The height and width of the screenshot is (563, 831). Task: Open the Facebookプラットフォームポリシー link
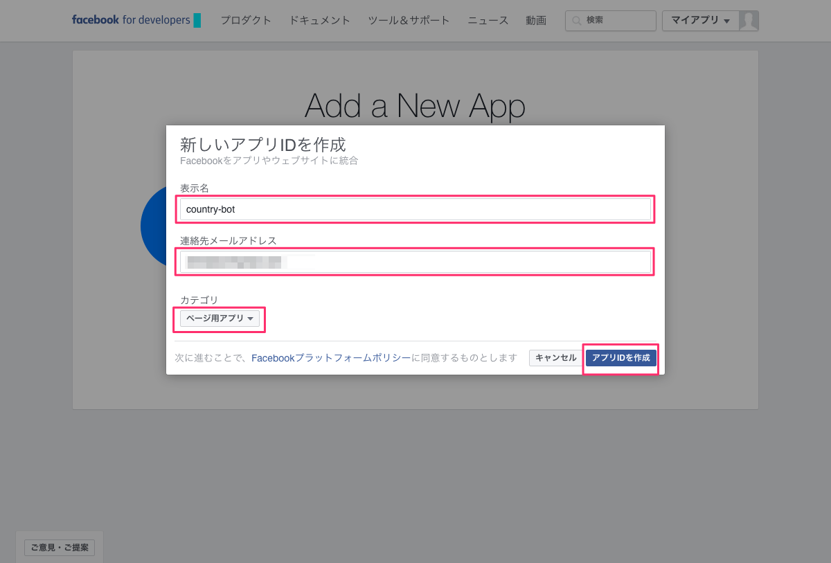coord(330,358)
